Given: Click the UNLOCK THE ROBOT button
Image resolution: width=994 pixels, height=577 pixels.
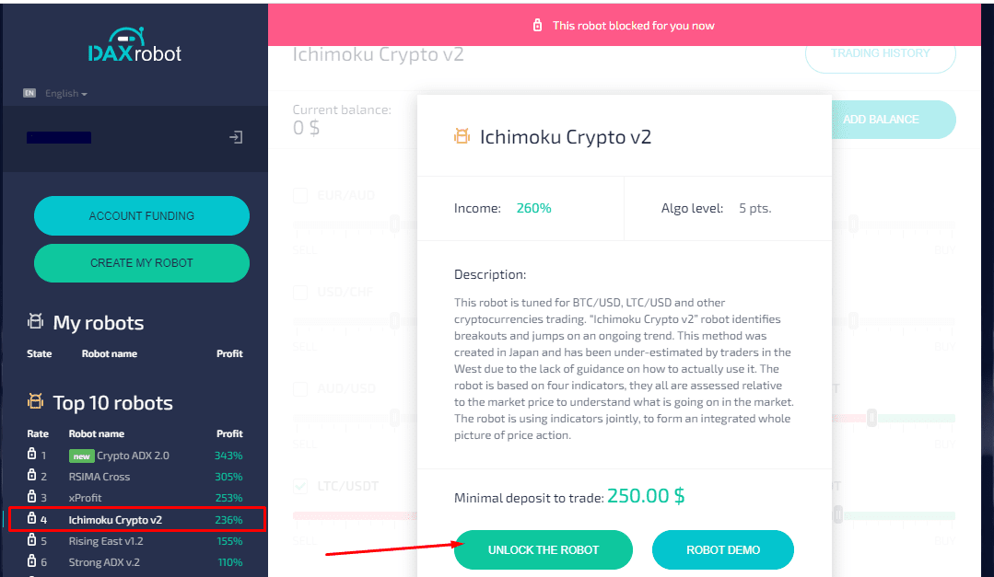Looking at the screenshot, I should point(544,549).
